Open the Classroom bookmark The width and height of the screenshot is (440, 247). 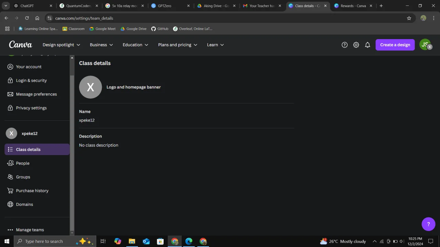pos(74,29)
